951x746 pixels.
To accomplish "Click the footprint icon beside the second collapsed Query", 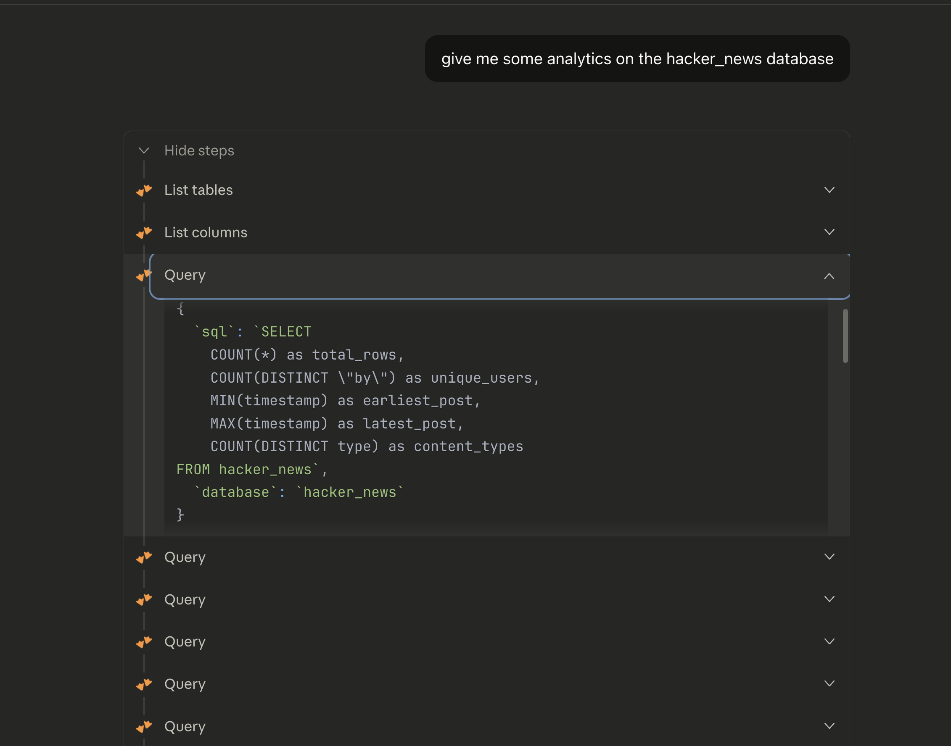I will click(x=144, y=599).
